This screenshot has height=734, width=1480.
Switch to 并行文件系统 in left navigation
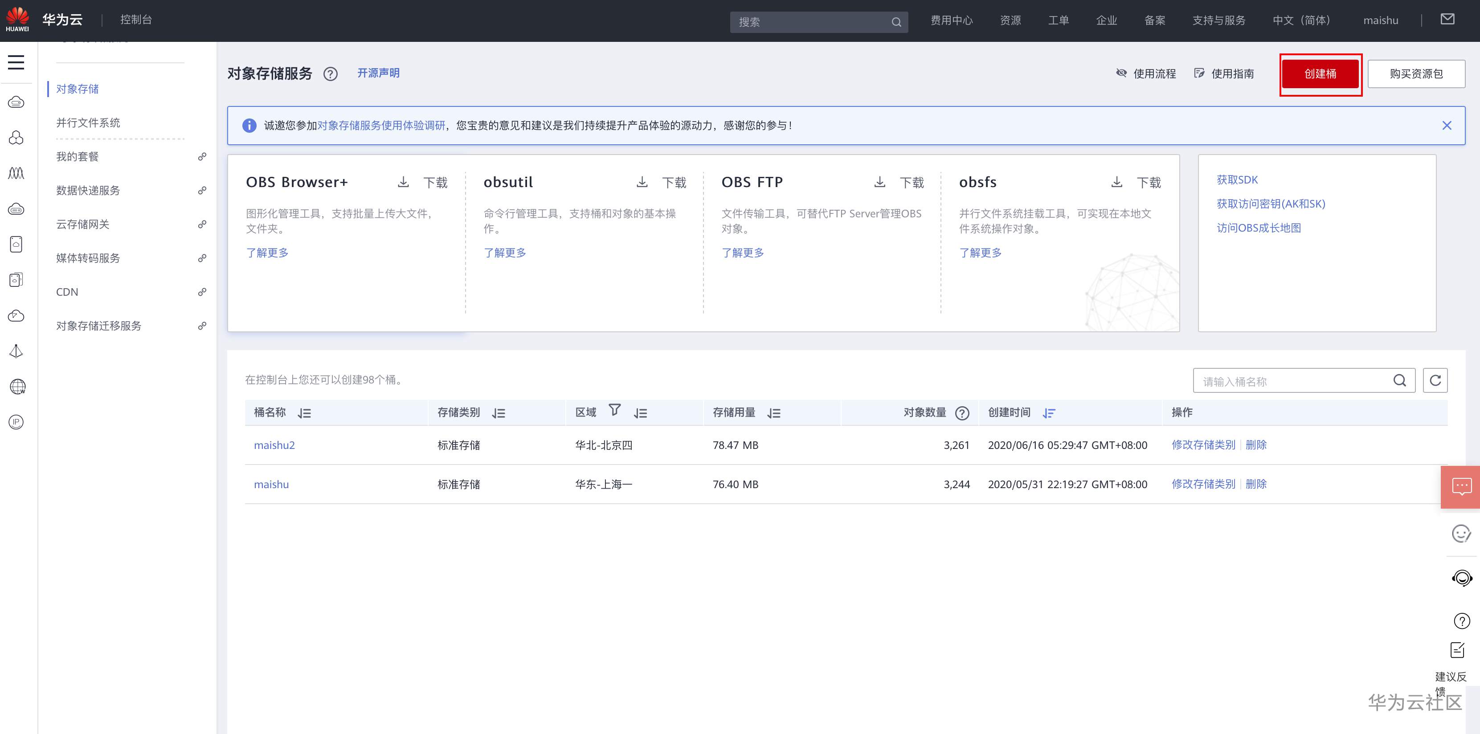pos(89,122)
